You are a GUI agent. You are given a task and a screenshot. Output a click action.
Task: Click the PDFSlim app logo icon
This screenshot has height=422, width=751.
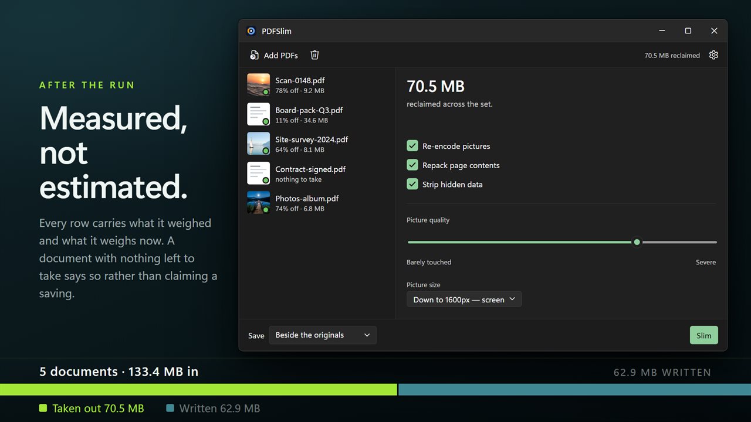pos(251,31)
